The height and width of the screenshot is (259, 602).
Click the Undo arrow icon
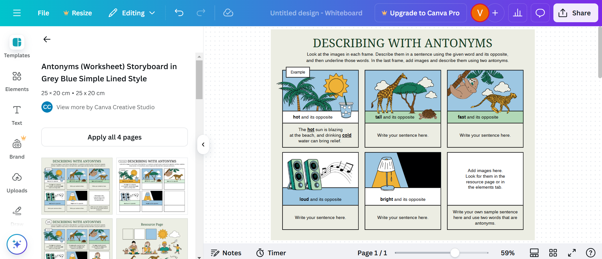click(x=179, y=13)
